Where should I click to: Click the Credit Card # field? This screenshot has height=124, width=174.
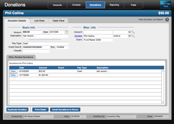36,47
